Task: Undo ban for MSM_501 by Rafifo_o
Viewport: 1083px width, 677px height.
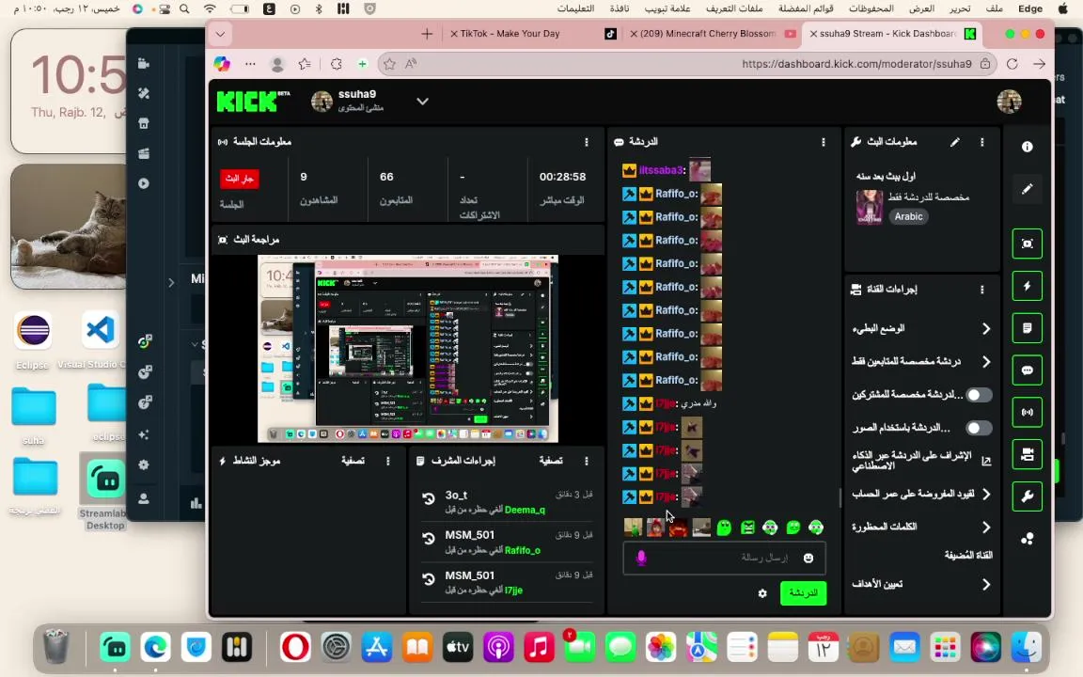Action: (429, 539)
